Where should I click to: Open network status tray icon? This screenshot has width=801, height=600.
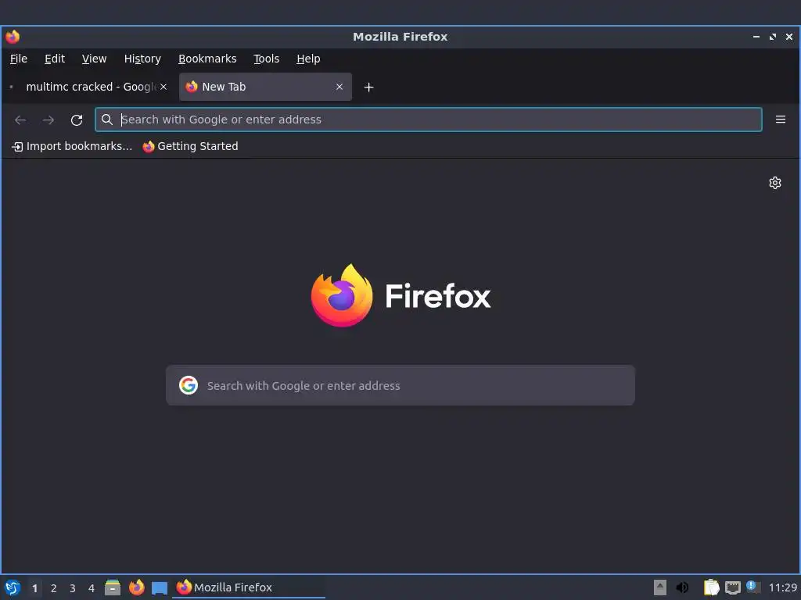tap(732, 587)
